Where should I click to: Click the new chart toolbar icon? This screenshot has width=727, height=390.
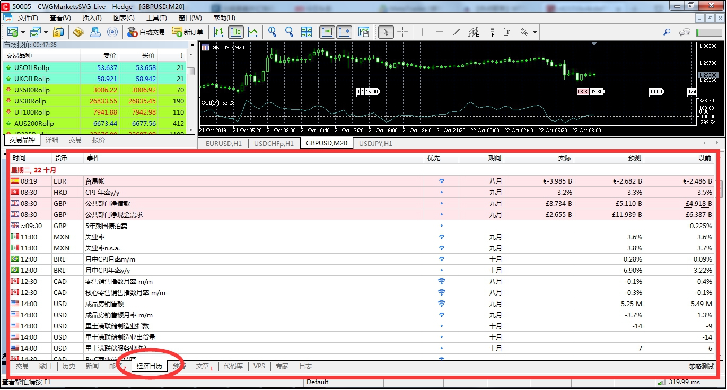[13, 32]
